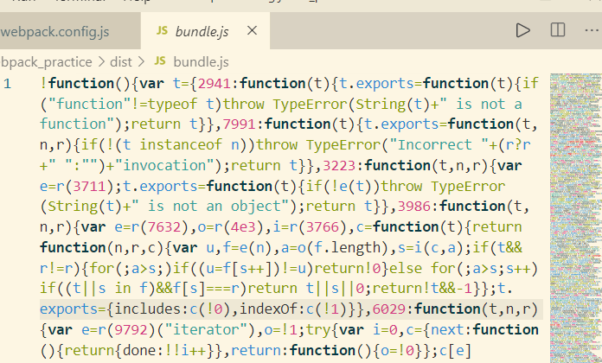Expand the chevron after bpack_practice
The height and width of the screenshot is (363, 602).
click(x=101, y=61)
